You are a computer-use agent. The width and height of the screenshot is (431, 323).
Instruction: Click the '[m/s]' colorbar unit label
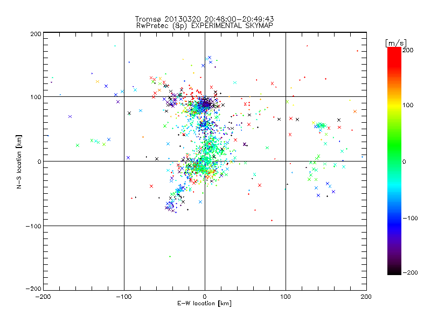(x=396, y=43)
